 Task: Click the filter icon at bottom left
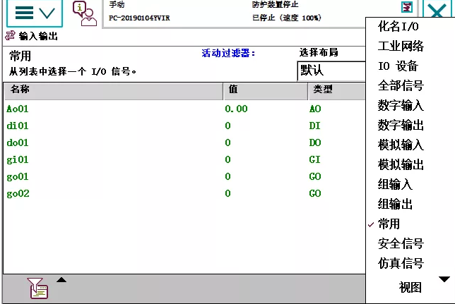(x=37, y=288)
